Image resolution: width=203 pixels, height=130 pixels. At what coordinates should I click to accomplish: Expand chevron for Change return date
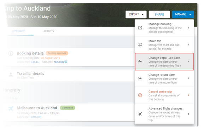(x=188, y=78)
